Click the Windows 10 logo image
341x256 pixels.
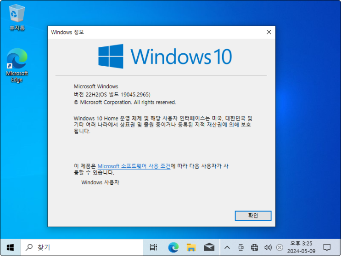coord(165,57)
